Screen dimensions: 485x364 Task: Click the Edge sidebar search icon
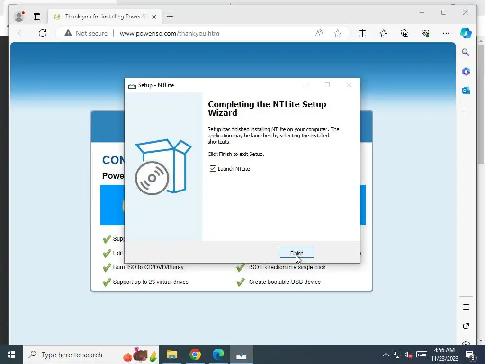pos(466,52)
